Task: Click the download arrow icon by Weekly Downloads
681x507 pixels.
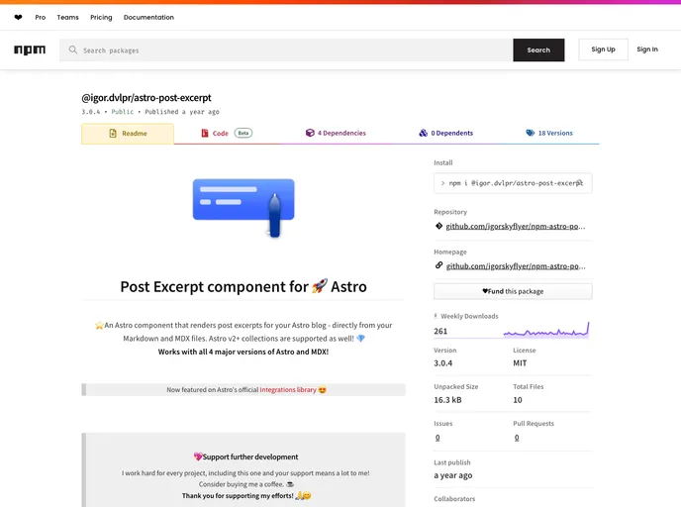Action: coord(436,316)
